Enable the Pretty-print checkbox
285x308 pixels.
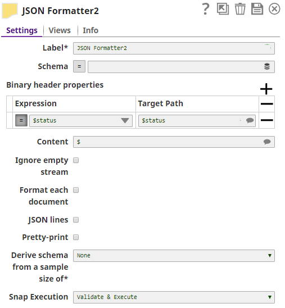pos(76,237)
